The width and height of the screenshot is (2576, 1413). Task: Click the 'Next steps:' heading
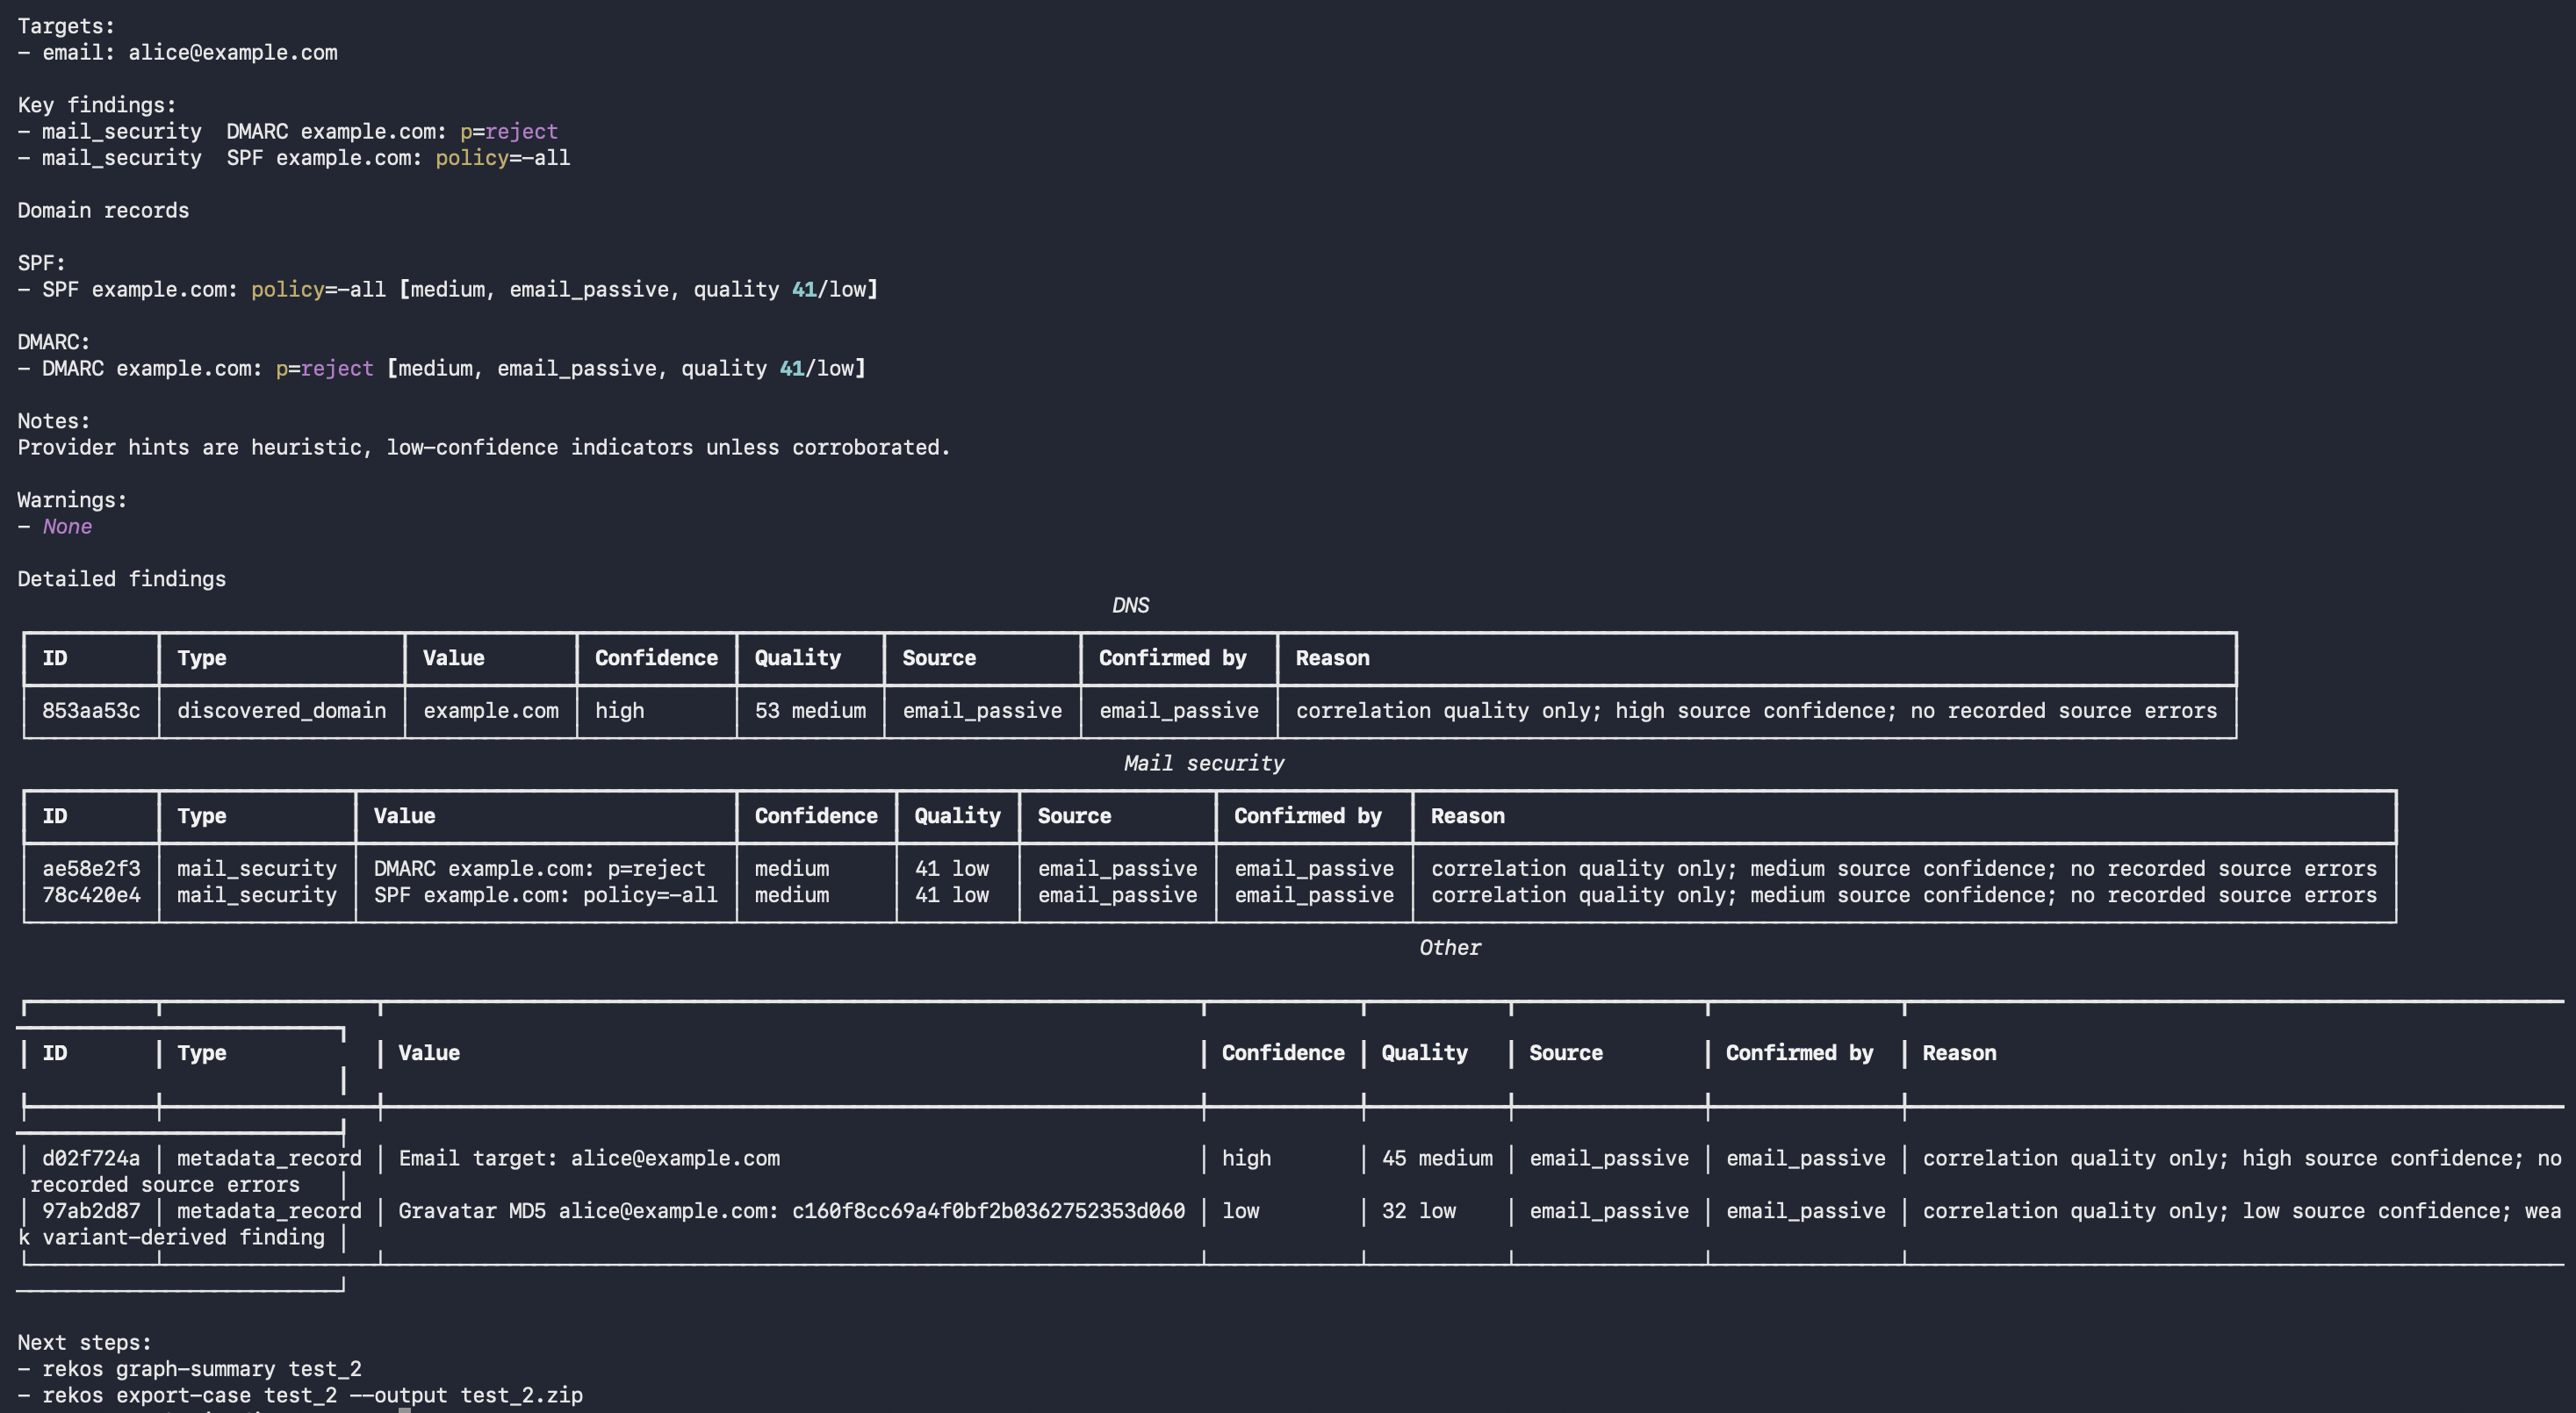[x=85, y=1342]
